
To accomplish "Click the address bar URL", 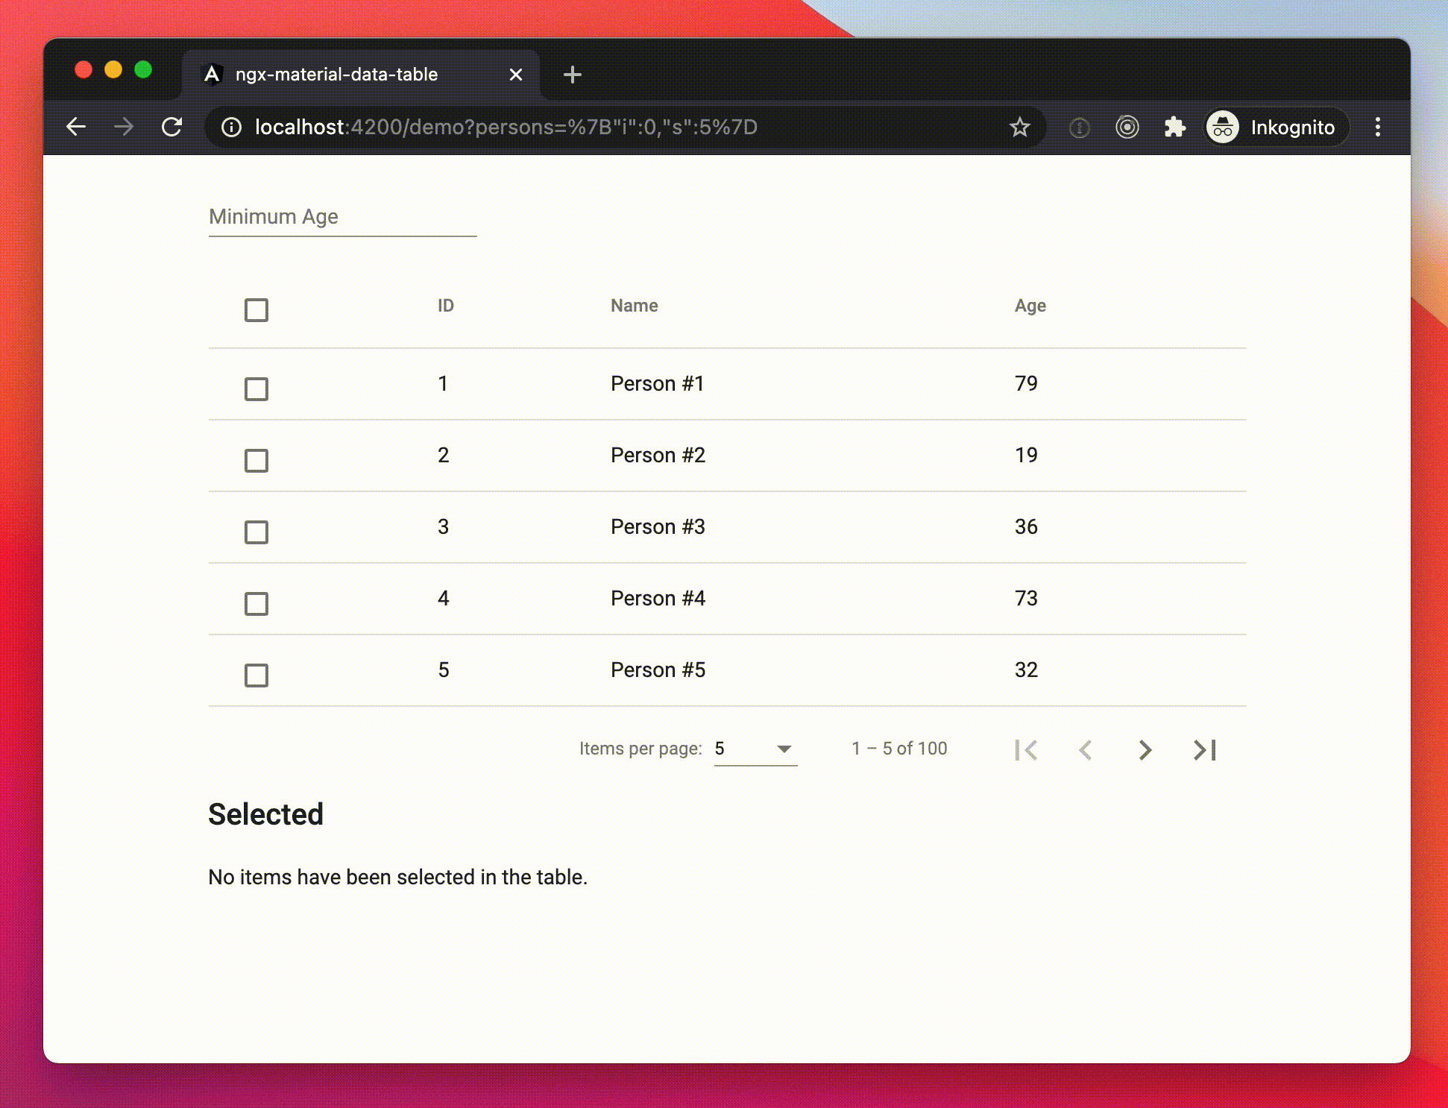I will click(506, 128).
